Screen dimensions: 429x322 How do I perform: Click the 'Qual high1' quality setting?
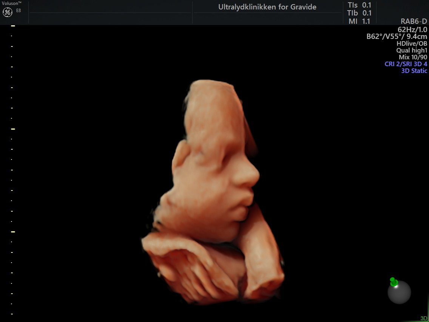pos(412,50)
